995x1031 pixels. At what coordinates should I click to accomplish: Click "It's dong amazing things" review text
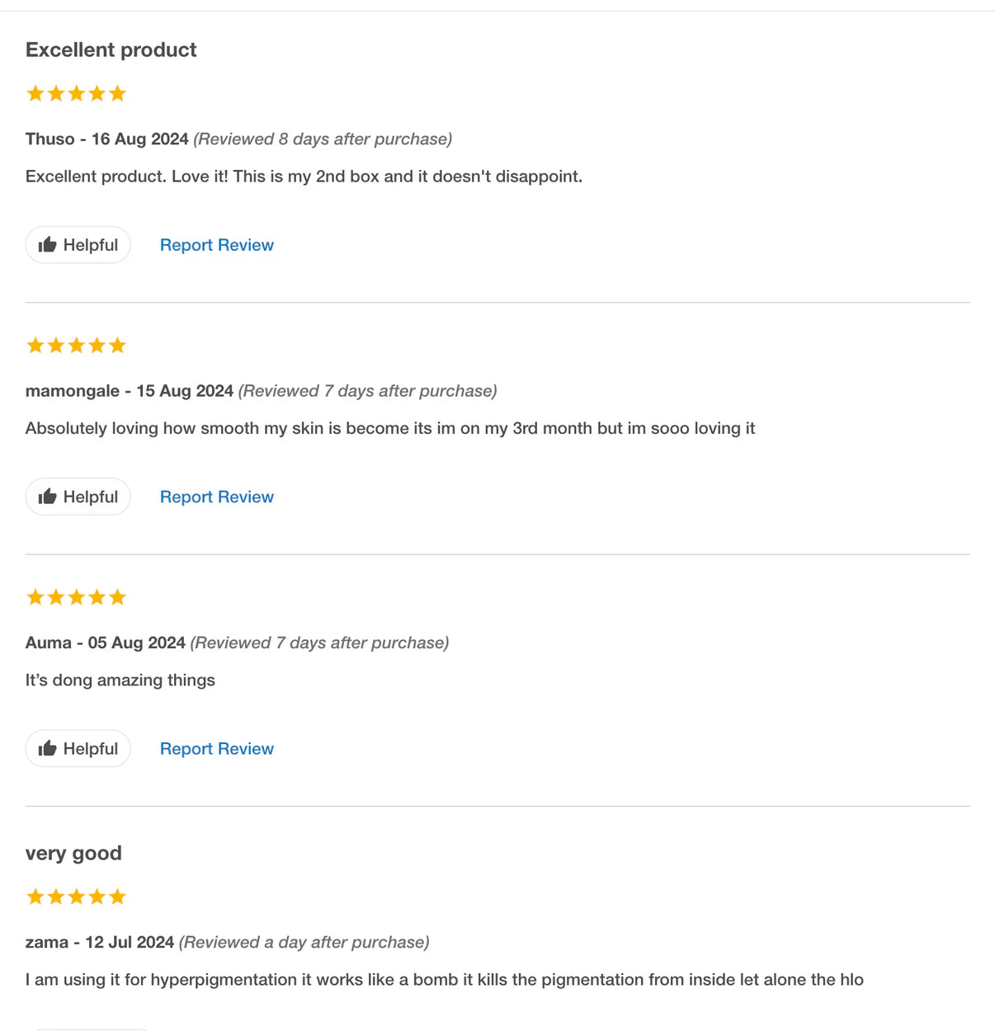click(x=120, y=680)
